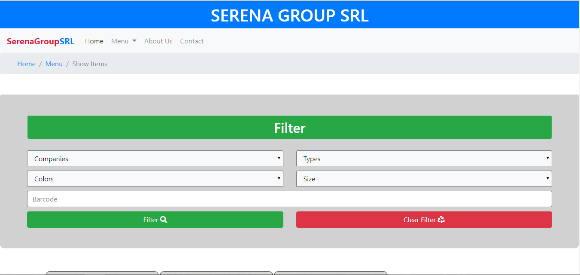
Task: Navigate to the Contact page
Action: pos(191,41)
